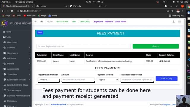
Task: Click the Student Mngmt logo
Action: tap(5, 23)
